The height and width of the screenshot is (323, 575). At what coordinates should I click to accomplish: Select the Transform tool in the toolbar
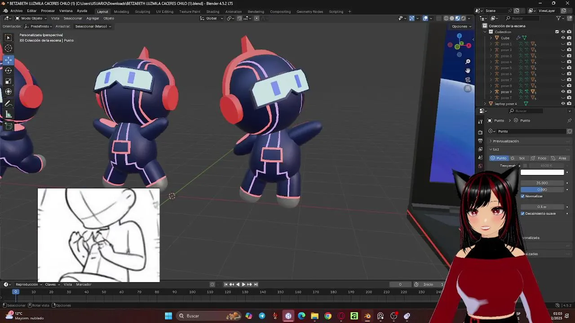tap(8, 92)
